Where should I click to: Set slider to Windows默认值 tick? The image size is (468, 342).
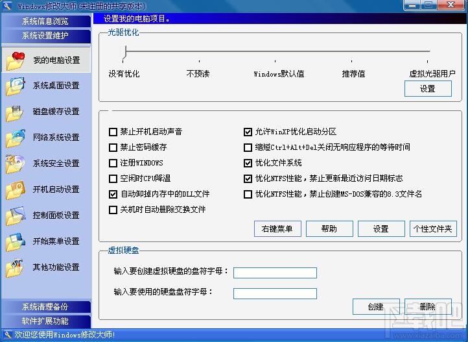point(275,60)
